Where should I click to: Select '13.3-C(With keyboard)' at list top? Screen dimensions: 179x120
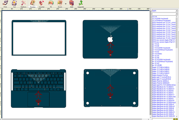160,19
